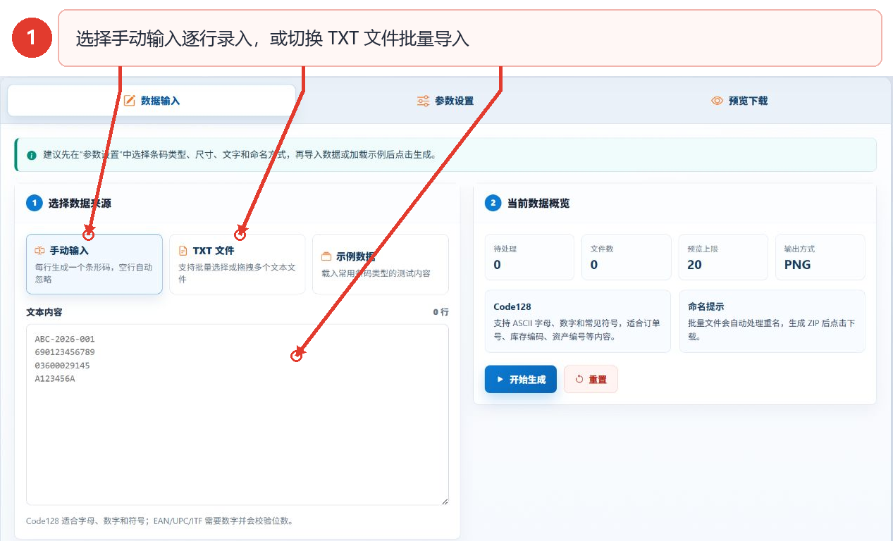Switch to the 数据输入 tab
The height and width of the screenshot is (541, 893).
click(152, 101)
